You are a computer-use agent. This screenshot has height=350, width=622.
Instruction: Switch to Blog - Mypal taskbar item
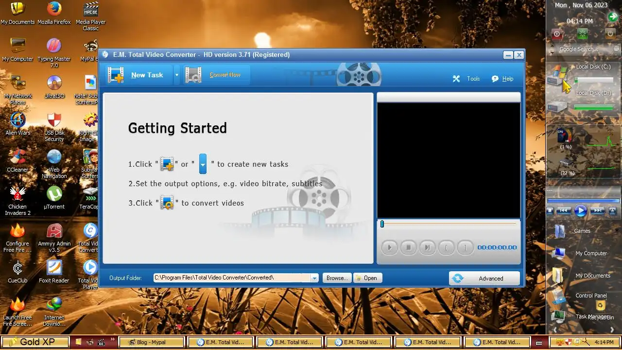151,342
